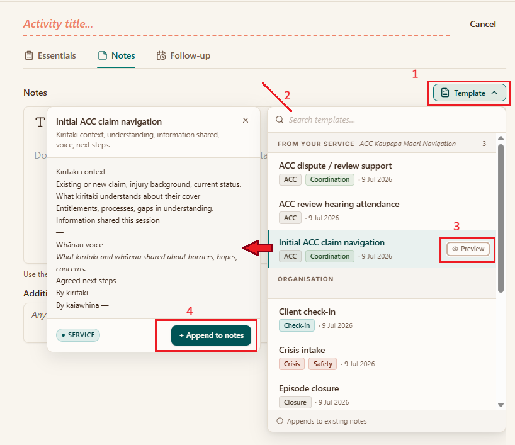515x445 pixels.
Task: Click the Activity title field
Action: 236,24
